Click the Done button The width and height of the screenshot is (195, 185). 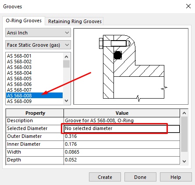[140, 177]
